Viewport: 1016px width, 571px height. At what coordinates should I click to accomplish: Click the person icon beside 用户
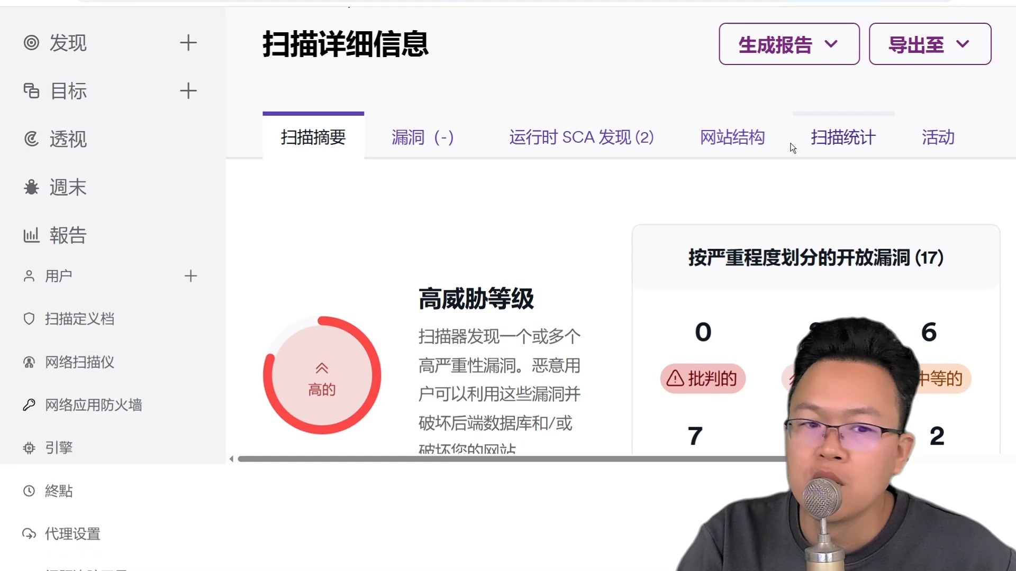coord(29,276)
